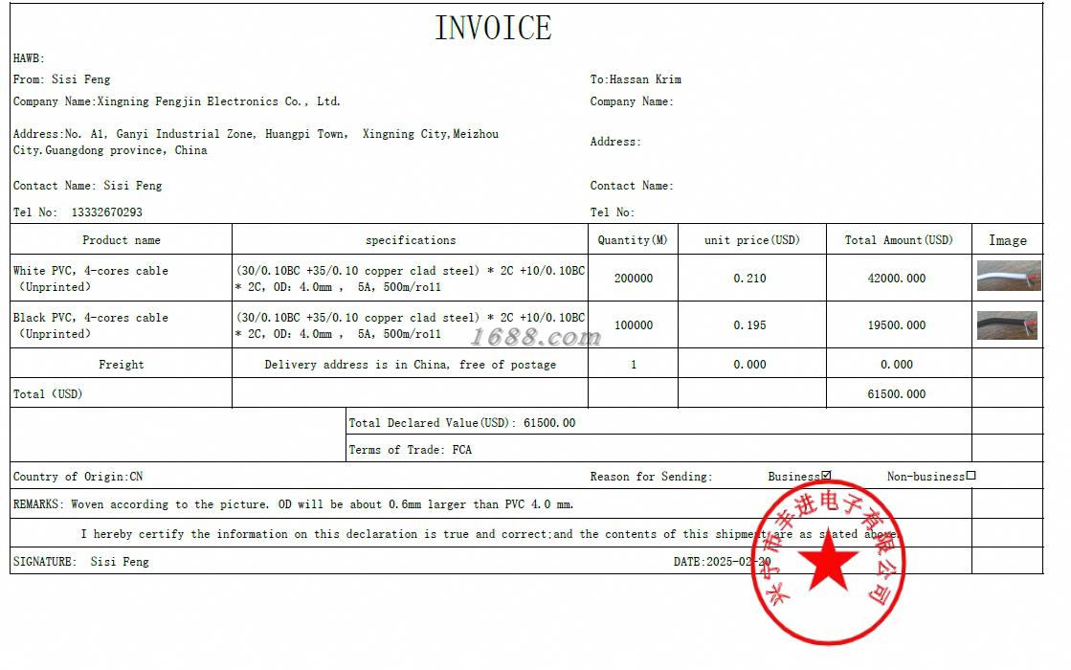Select the HAWB: field label
Screen dimensions: 1071x670
click(29, 58)
